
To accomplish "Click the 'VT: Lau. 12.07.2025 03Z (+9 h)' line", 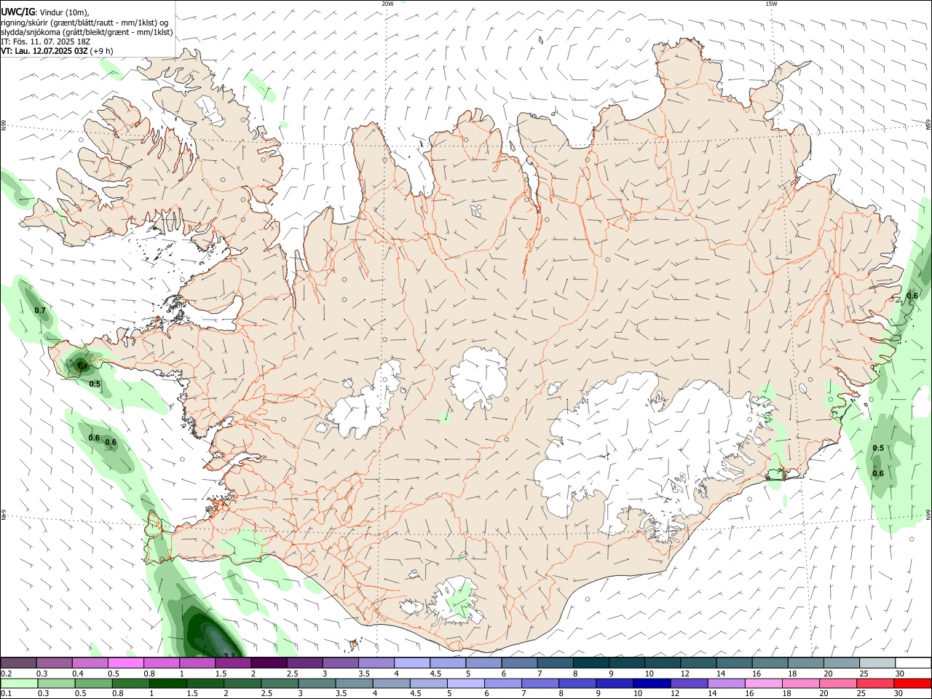I will click(x=56, y=52).
